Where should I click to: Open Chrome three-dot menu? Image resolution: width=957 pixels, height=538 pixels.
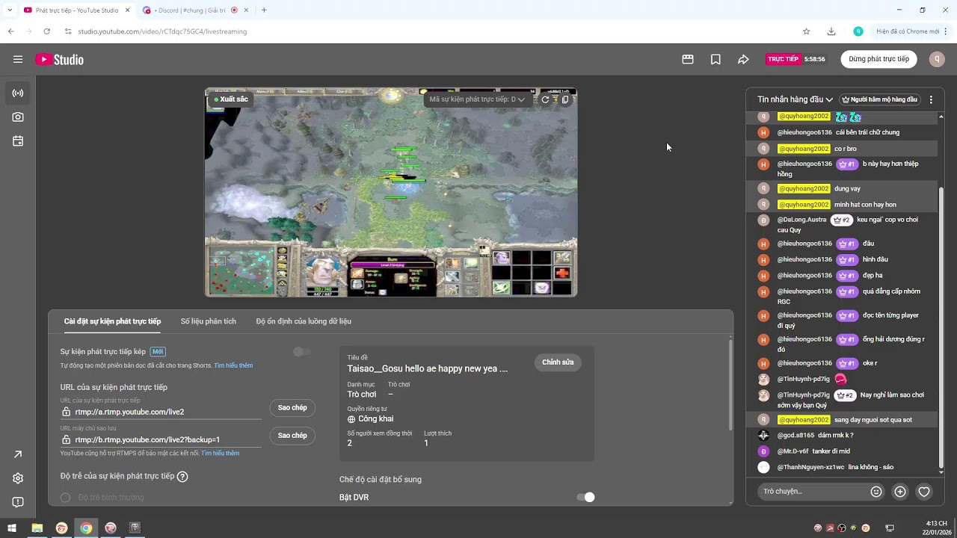[946, 31]
